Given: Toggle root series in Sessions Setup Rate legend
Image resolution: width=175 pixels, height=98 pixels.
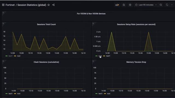Looking at the screenshot, I should pyautogui.click(x=100, y=56).
